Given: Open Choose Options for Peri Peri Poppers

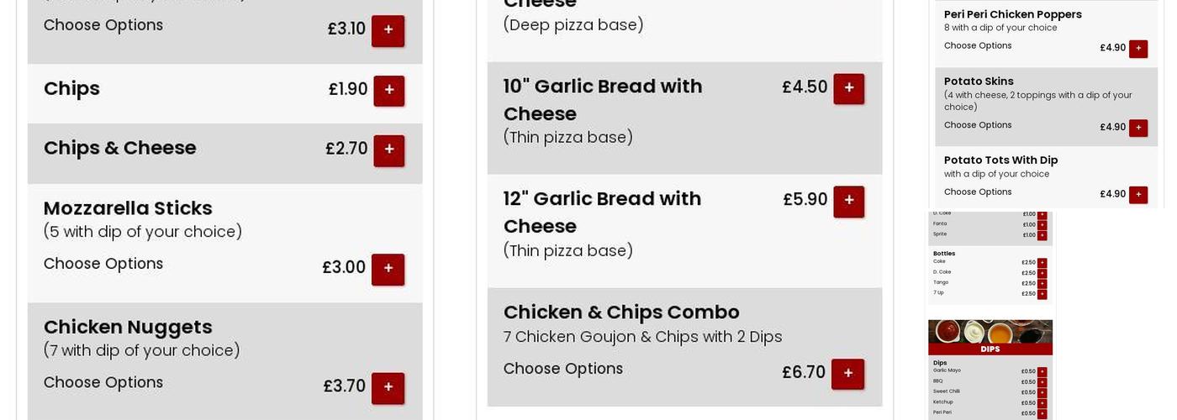Looking at the screenshot, I should pos(978,46).
